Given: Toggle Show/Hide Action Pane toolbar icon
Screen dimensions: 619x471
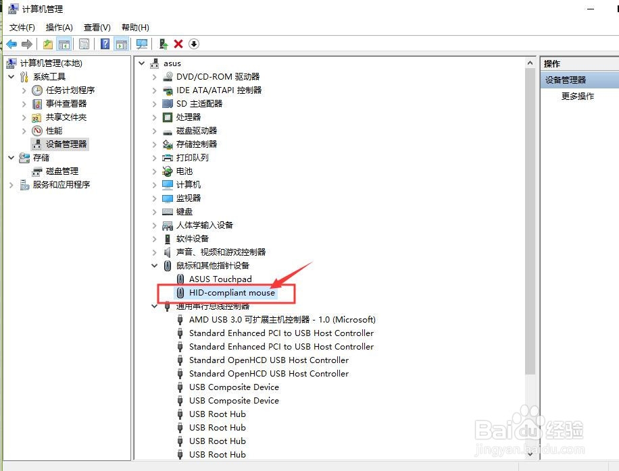Looking at the screenshot, I should pyautogui.click(x=122, y=44).
